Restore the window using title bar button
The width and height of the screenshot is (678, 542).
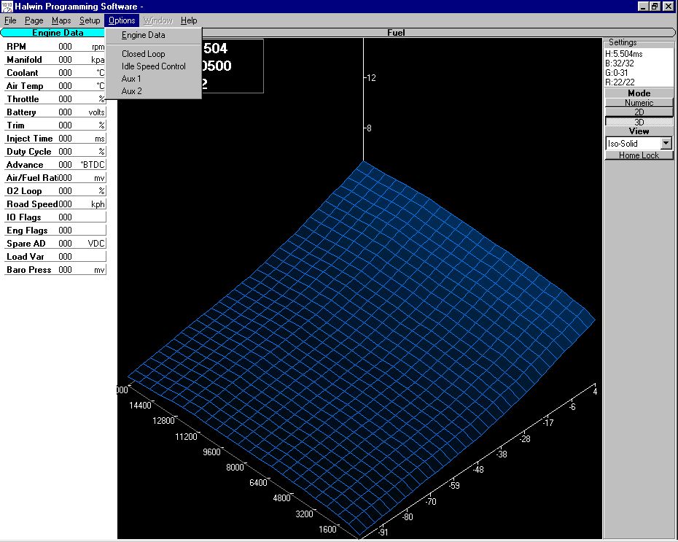coord(655,7)
